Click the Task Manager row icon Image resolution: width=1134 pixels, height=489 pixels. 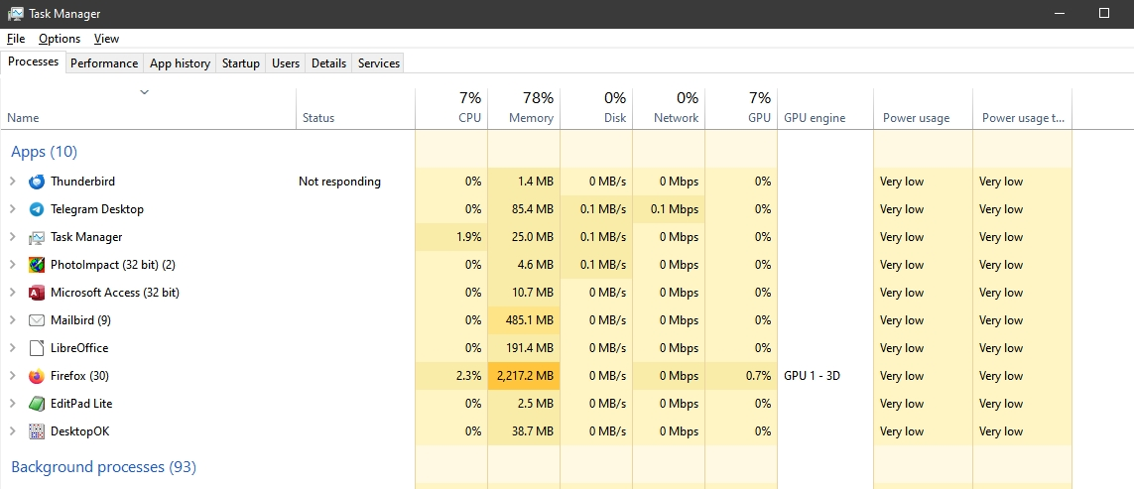click(36, 237)
